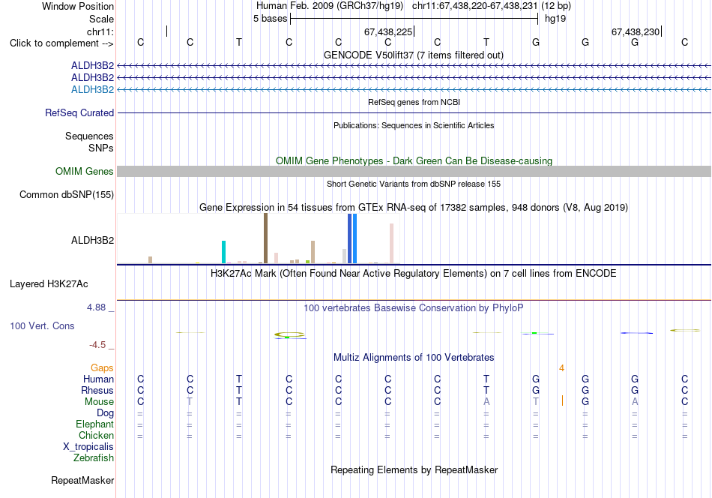
Task: Click the 'RefSeq genes from NCBI' title
Action: 414,102
